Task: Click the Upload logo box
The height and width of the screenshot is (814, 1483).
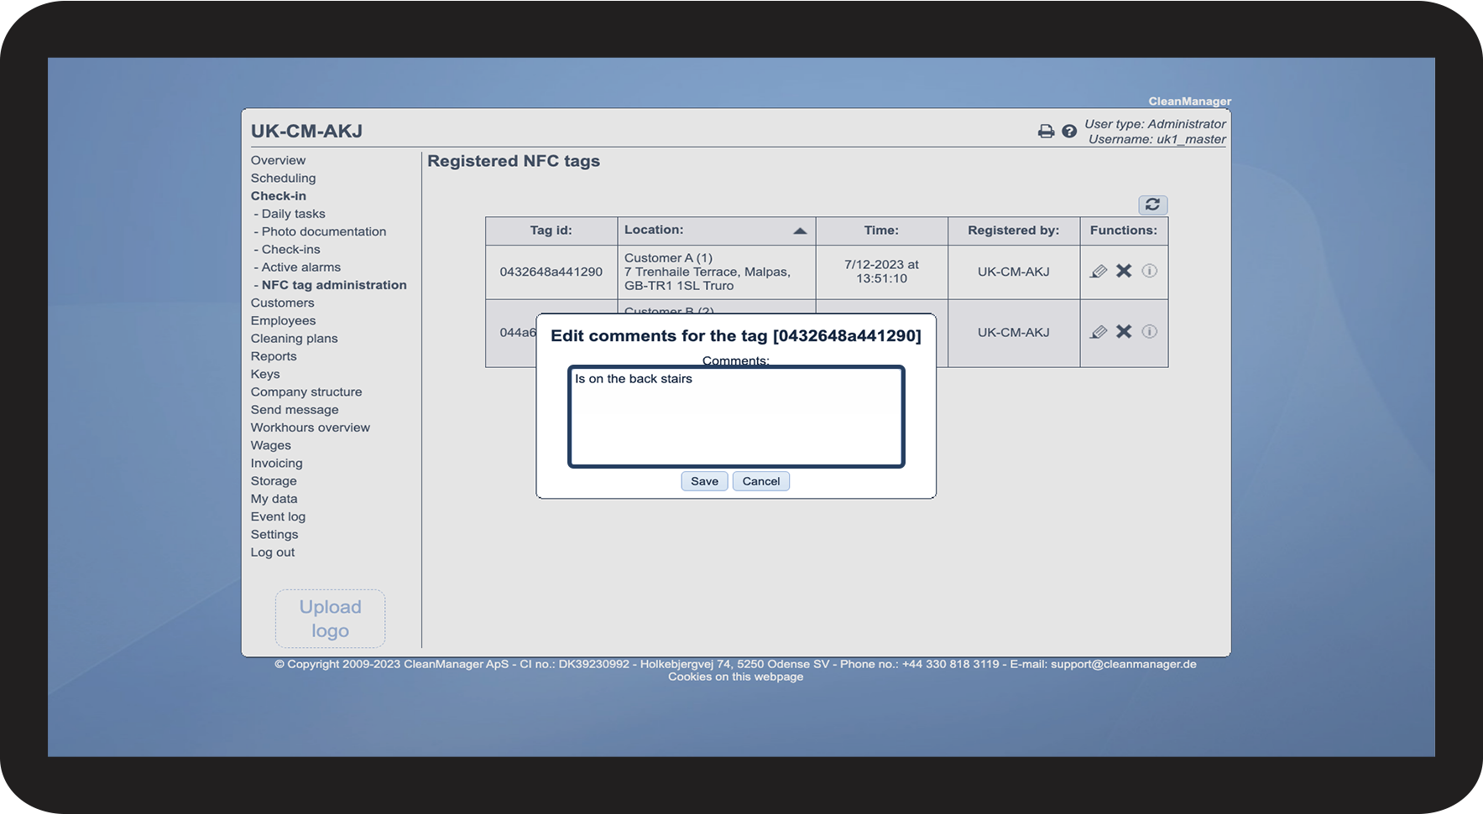Action: click(x=330, y=619)
